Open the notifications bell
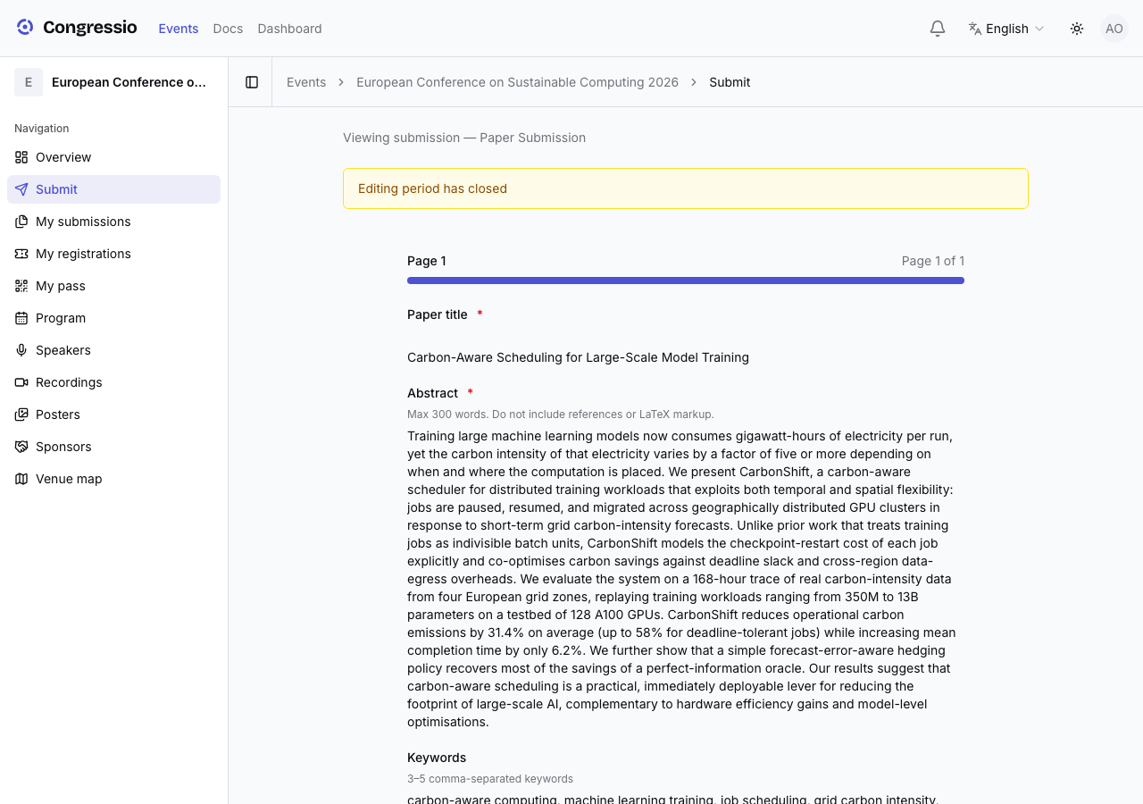The width and height of the screenshot is (1143, 804). [938, 29]
